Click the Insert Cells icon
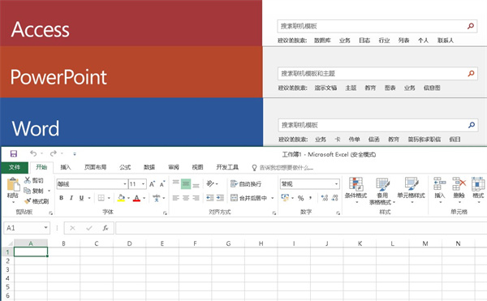This screenshot has width=487, height=301. [x=439, y=183]
